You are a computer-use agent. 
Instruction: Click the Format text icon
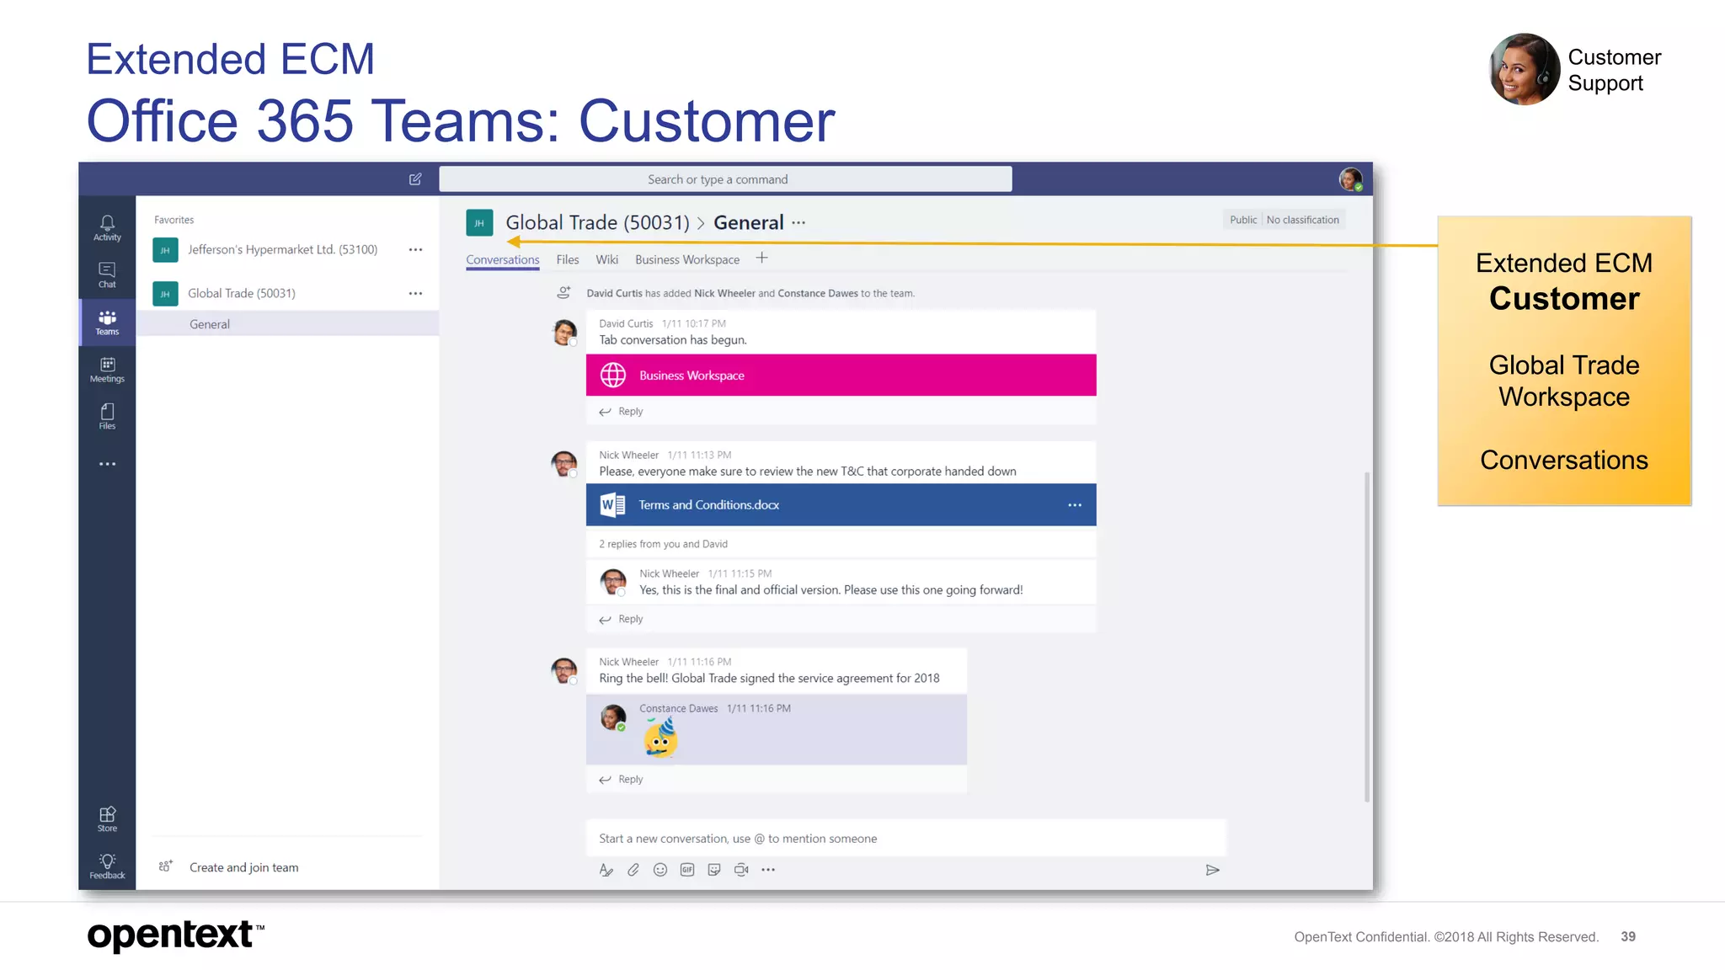pos(606,870)
